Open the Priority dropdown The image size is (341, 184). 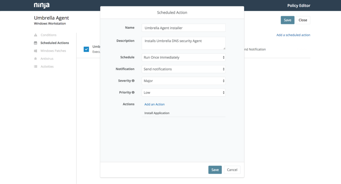tap(183, 93)
